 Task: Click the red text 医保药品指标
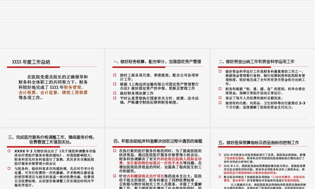pos(235,158)
